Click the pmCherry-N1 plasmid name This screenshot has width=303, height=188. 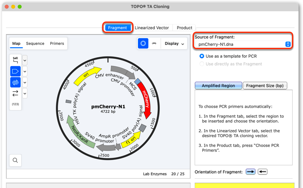108,106
